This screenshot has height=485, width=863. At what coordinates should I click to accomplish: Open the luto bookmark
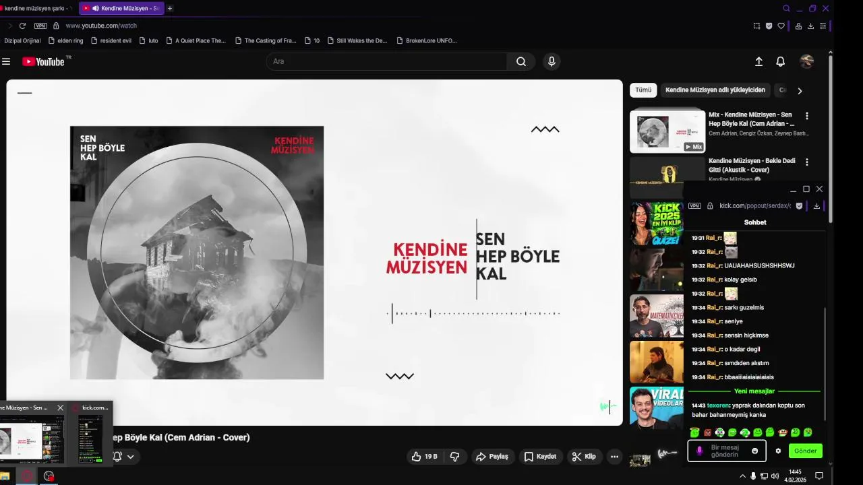tap(148, 40)
